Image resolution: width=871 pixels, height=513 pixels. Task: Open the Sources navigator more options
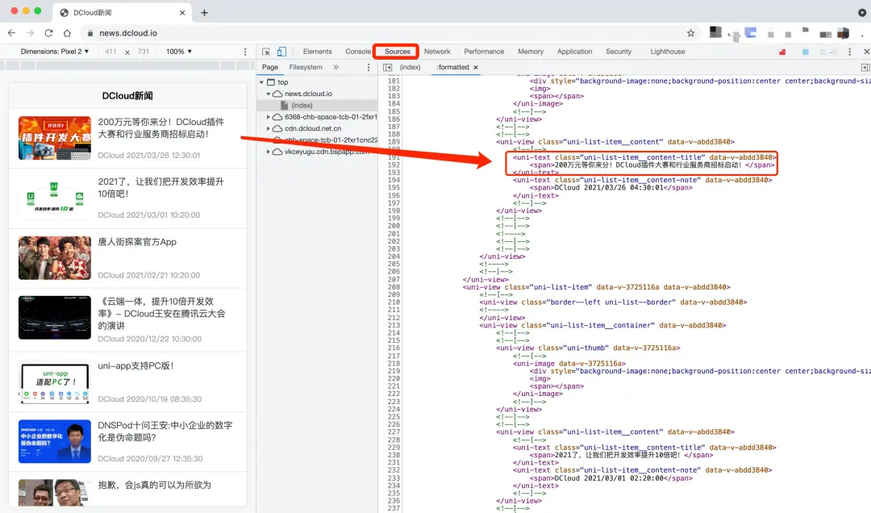point(369,67)
